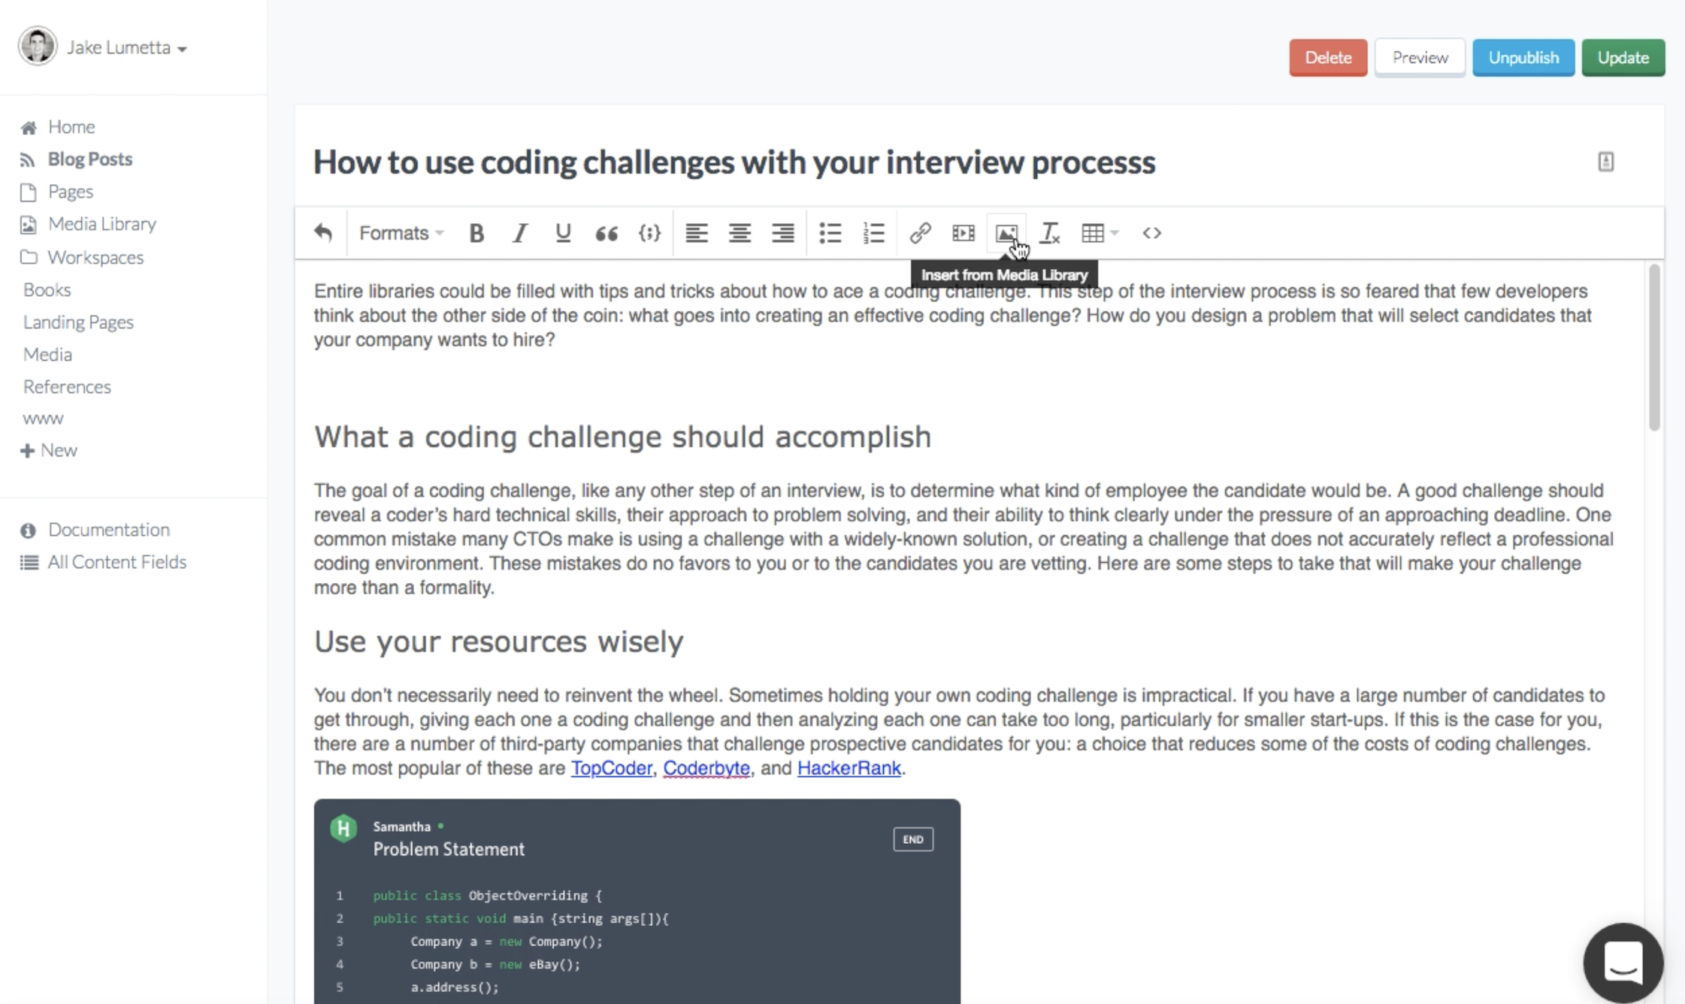Insert a video embed
The height and width of the screenshot is (1004, 1685).
pos(964,233)
